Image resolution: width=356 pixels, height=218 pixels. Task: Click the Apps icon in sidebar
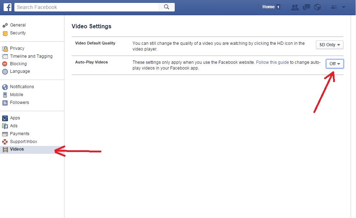[x=5, y=118]
